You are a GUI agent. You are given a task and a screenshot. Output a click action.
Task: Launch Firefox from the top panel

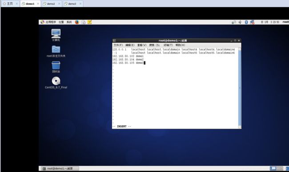pos(77,22)
